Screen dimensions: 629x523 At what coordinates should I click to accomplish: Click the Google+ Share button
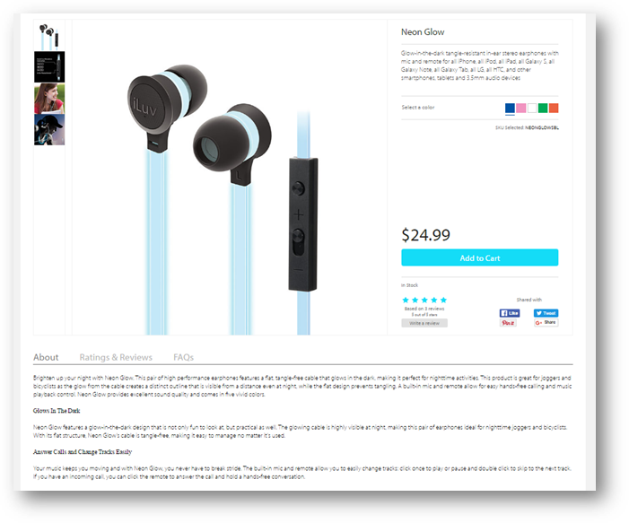point(546,322)
